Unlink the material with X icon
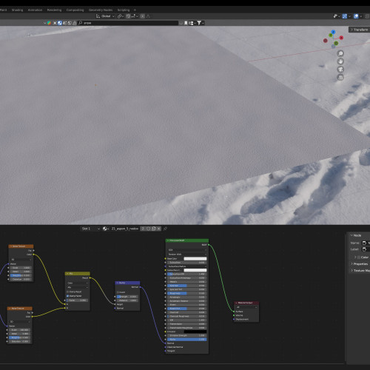The width and height of the screenshot is (370, 370). (x=159, y=229)
